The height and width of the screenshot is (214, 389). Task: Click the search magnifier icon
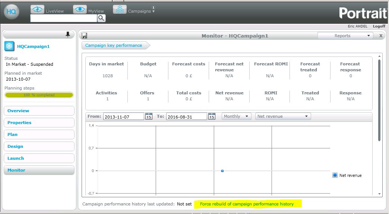pyautogui.click(x=101, y=18)
